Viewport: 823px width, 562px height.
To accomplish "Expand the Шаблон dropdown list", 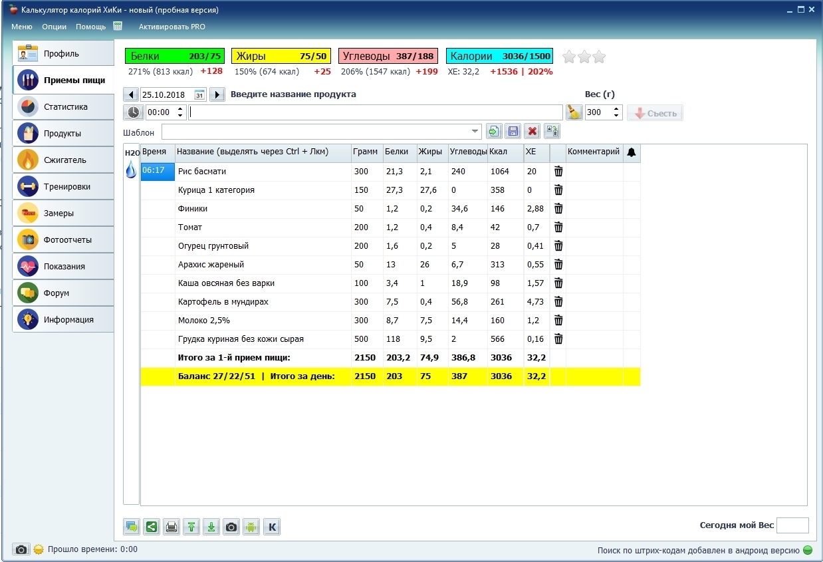I will pos(475,131).
